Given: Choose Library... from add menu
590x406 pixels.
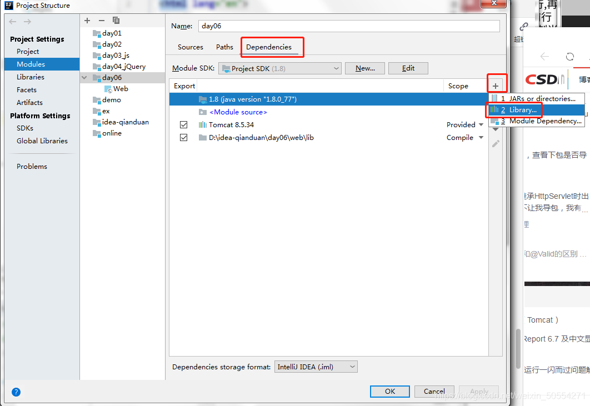Looking at the screenshot, I should tap(537, 110).
